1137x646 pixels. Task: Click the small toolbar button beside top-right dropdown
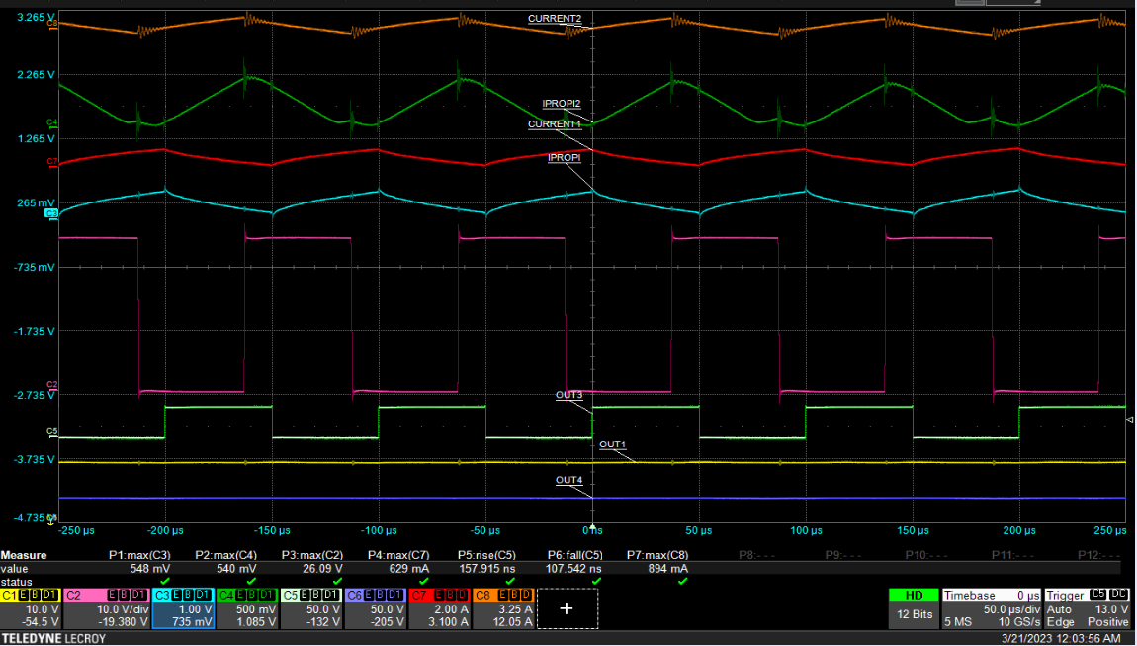tap(969, 4)
